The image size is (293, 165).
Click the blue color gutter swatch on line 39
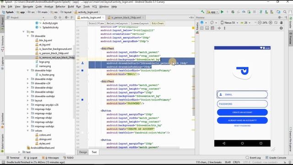pos(82,71)
